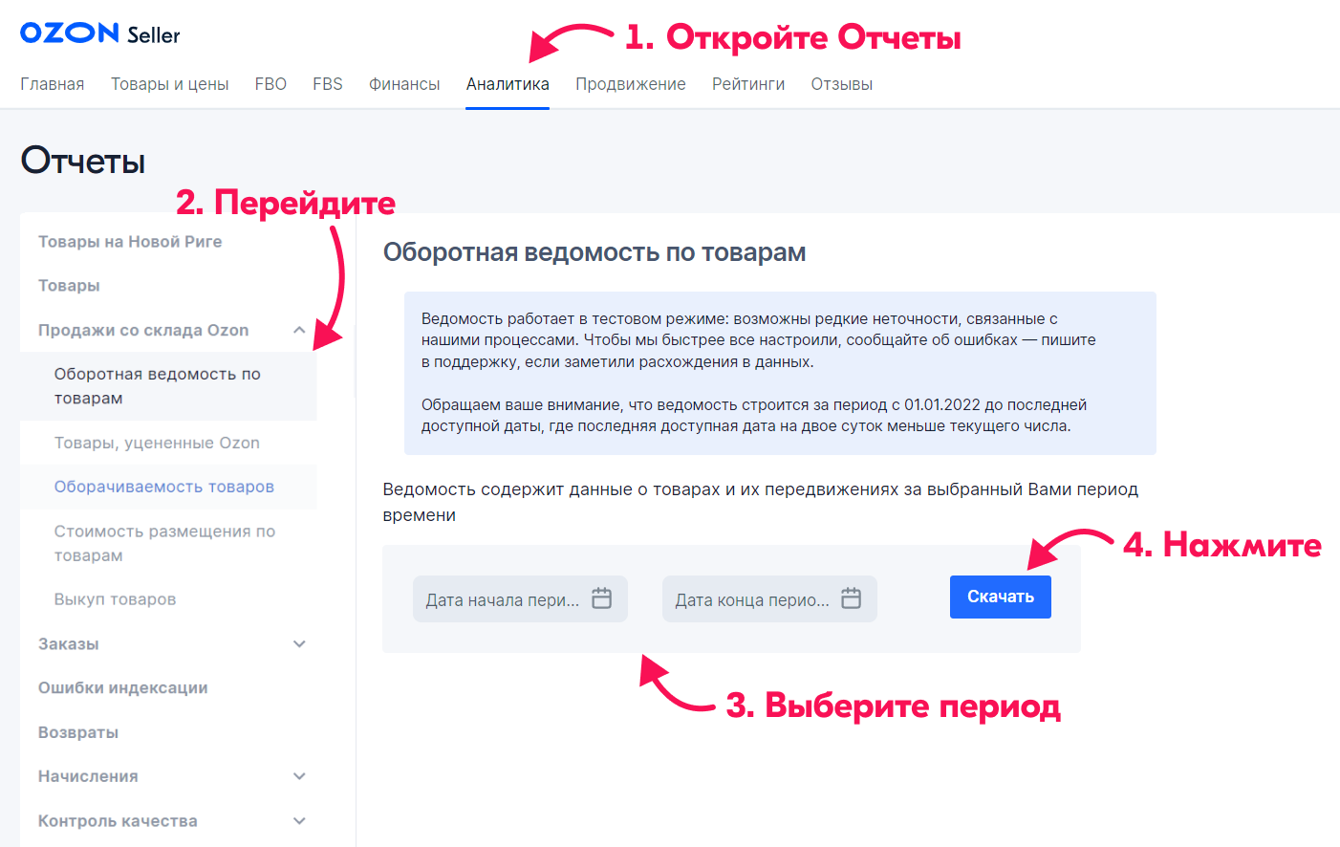Switch to the Аналитика tab
This screenshot has width=1340, height=847.
pyautogui.click(x=508, y=84)
